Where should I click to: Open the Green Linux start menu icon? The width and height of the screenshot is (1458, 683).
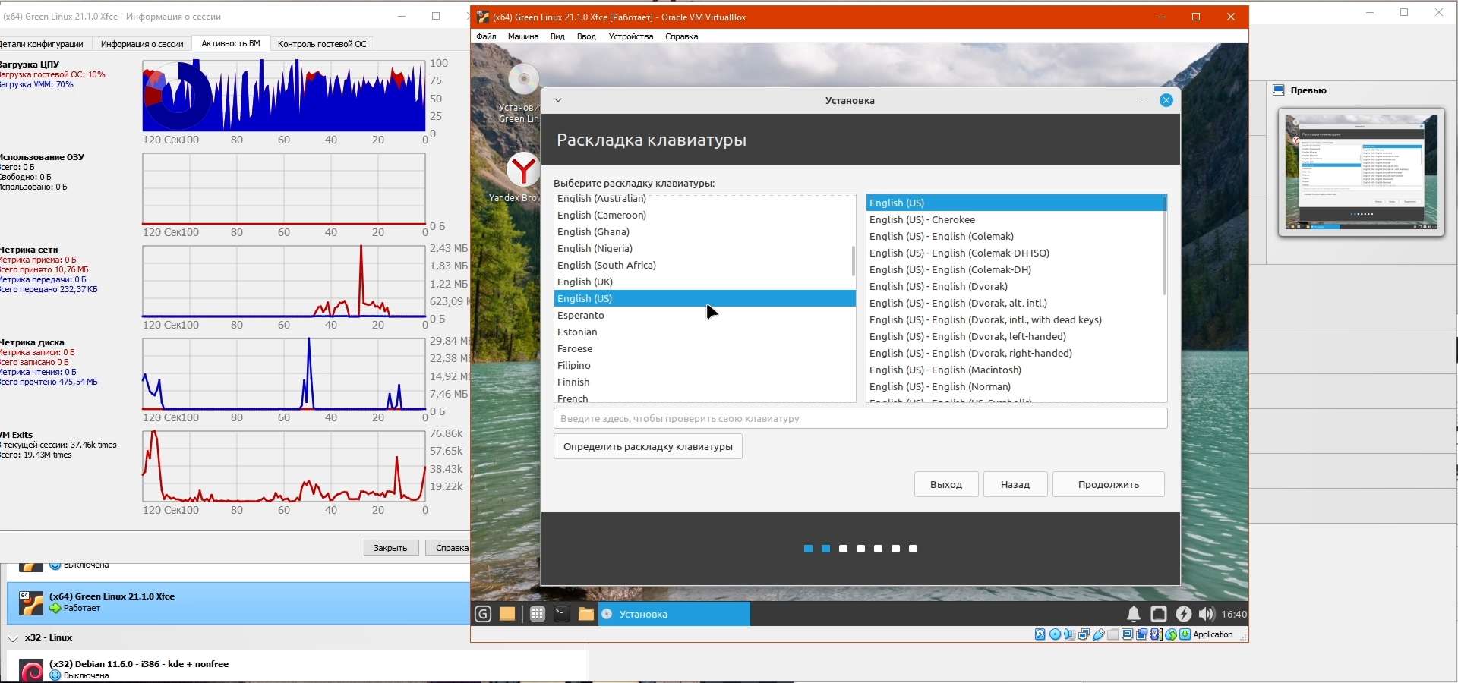coord(483,614)
